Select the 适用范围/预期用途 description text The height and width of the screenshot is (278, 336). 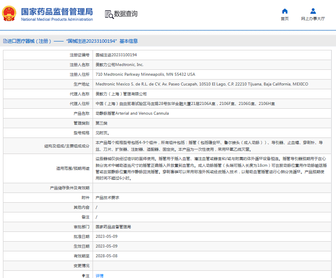(211, 168)
